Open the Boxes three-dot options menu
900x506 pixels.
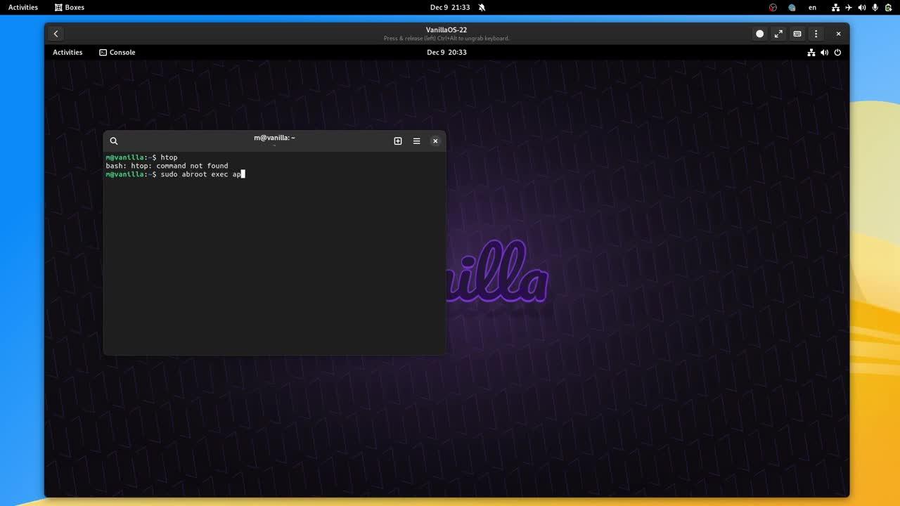pyautogui.click(x=816, y=33)
